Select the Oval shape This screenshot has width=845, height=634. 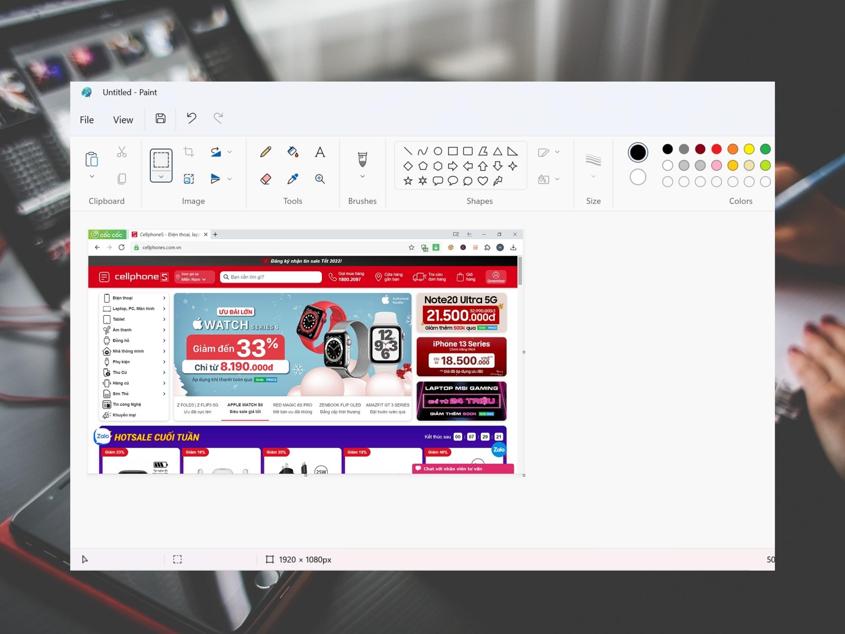click(x=438, y=151)
